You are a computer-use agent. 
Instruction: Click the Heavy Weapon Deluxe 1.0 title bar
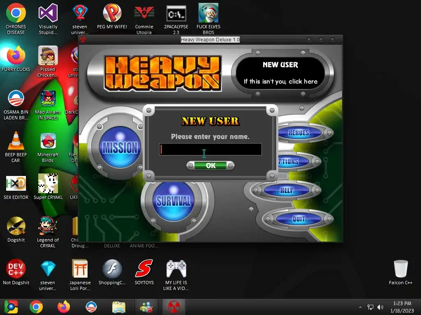210,40
